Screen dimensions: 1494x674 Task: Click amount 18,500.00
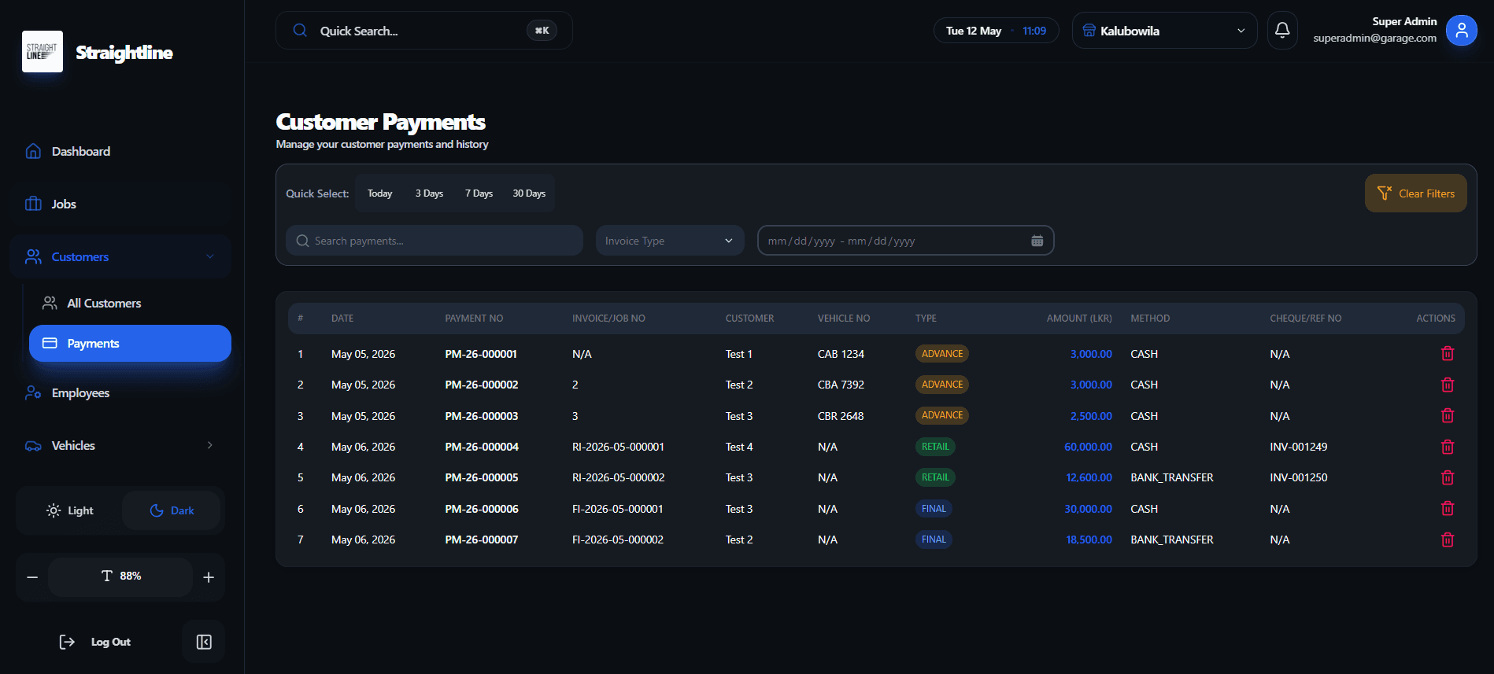point(1089,540)
